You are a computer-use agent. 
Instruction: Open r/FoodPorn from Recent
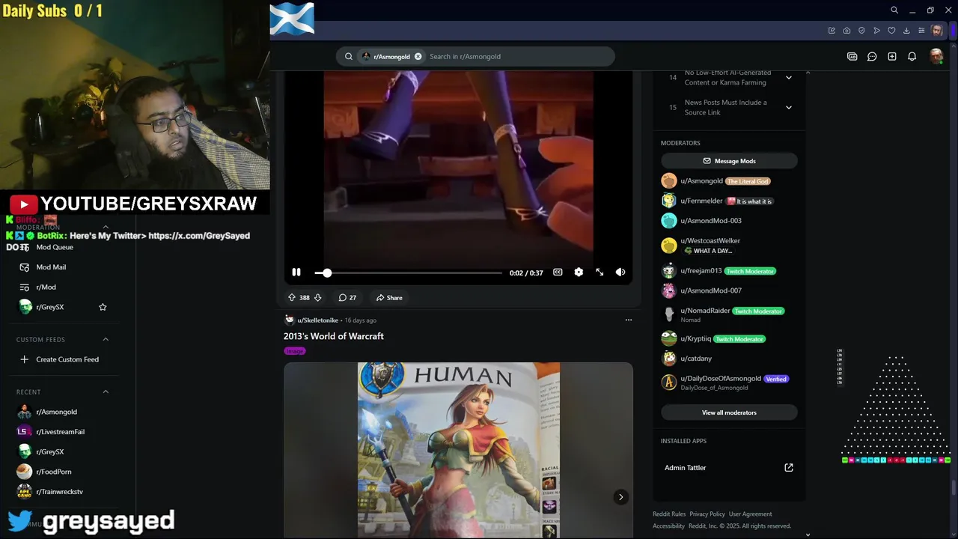pos(54,472)
